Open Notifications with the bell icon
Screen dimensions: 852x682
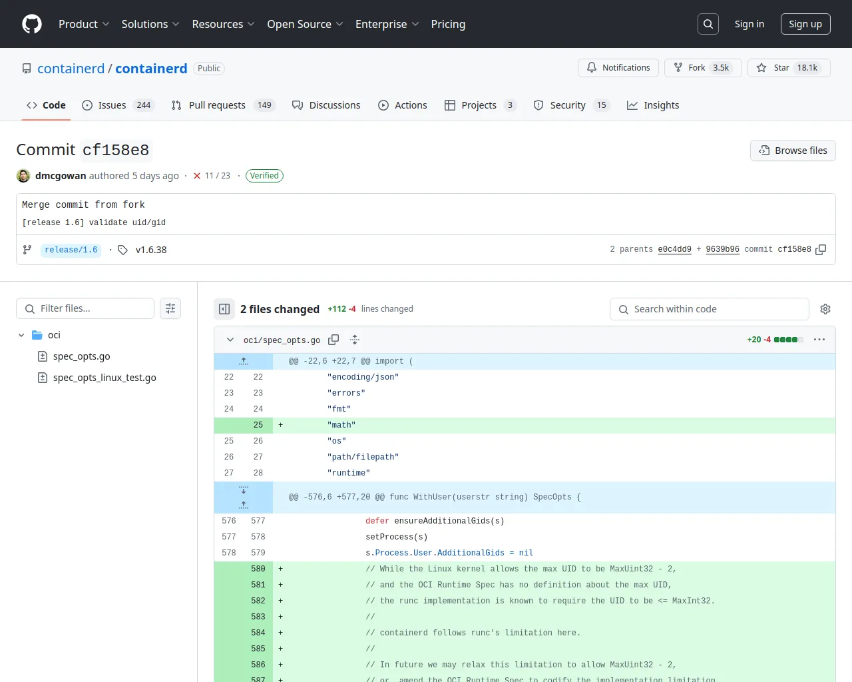click(x=618, y=68)
